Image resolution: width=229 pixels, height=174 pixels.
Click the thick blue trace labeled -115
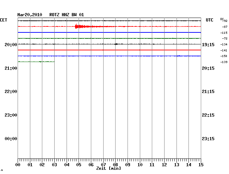click(x=109, y=32)
